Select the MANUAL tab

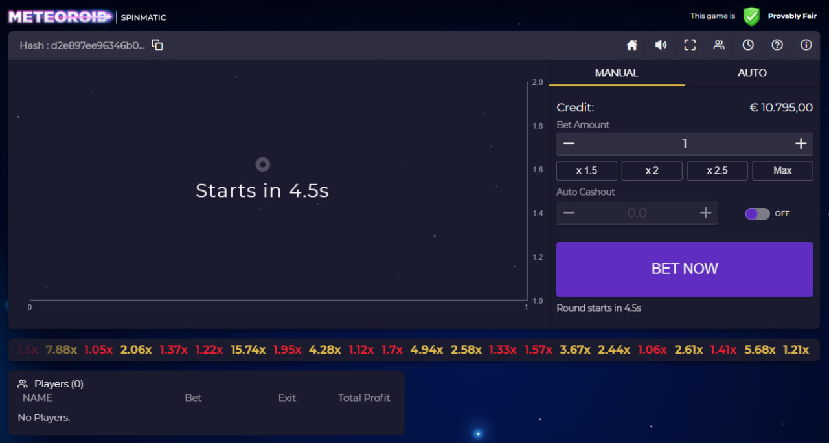point(617,73)
